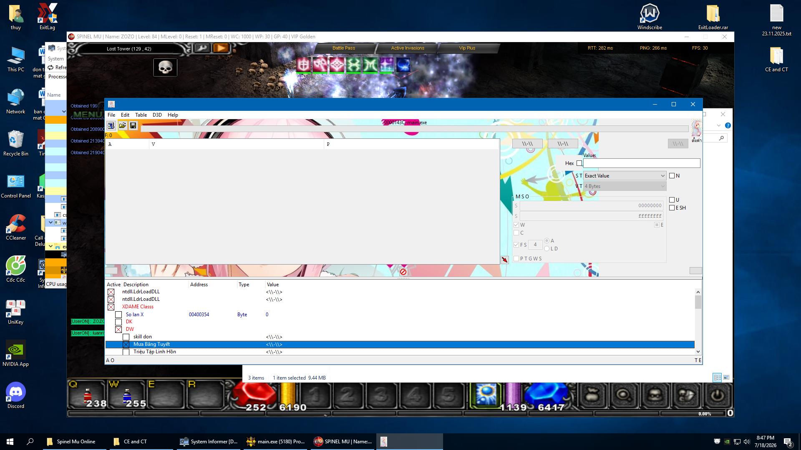801x450 pixels.
Task: Disable the 'Mưa Băng Tuyết' entry checkbox
Action: click(126, 345)
